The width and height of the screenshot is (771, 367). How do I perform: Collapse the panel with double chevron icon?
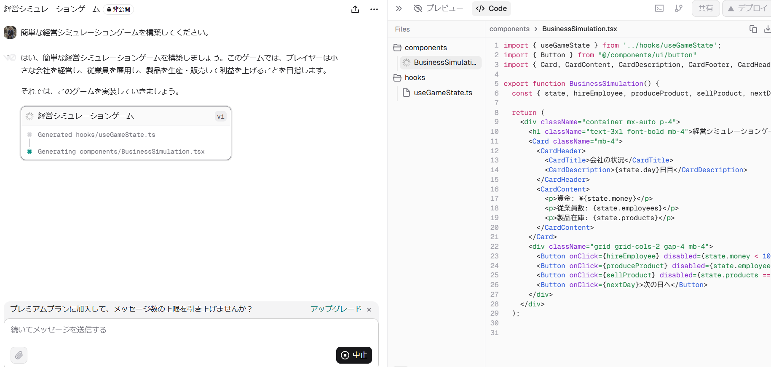[x=399, y=8]
